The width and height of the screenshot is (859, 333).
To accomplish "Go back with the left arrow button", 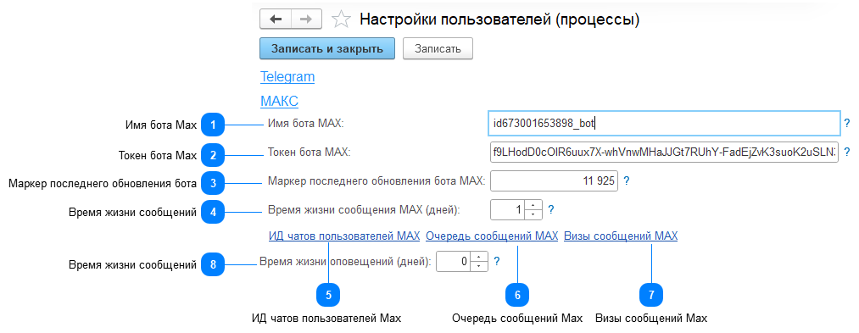I will click(x=276, y=19).
